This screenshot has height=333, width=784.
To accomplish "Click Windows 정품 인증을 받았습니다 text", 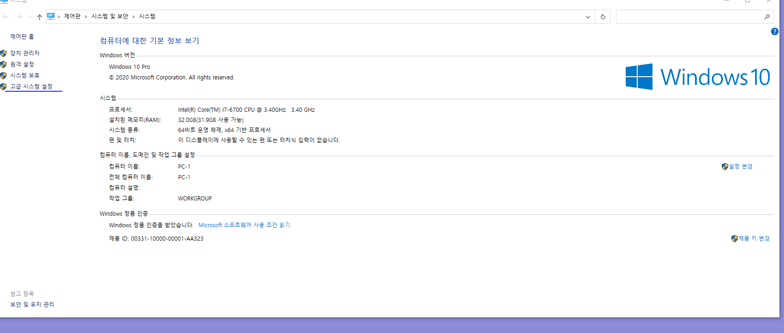I will (x=151, y=225).
